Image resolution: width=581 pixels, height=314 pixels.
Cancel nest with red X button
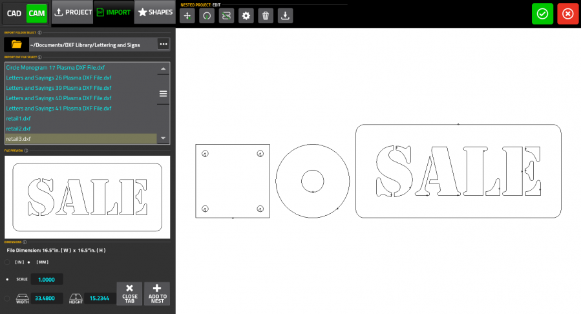tap(567, 14)
